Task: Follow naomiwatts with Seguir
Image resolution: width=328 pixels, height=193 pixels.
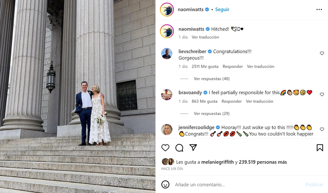Action: tap(222, 9)
